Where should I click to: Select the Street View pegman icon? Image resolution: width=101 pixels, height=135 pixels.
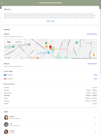coord(94,55)
